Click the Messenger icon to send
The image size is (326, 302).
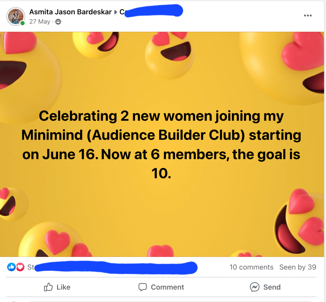(x=254, y=287)
